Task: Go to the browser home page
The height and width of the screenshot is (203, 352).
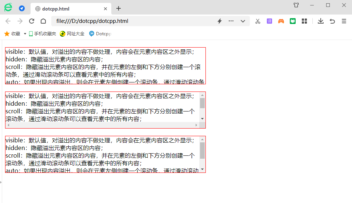Action: (43, 21)
